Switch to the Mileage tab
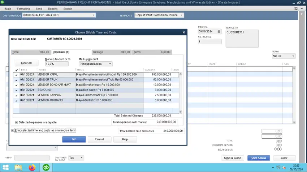Screen dimensions: 307x172 [x=112, y=52]
